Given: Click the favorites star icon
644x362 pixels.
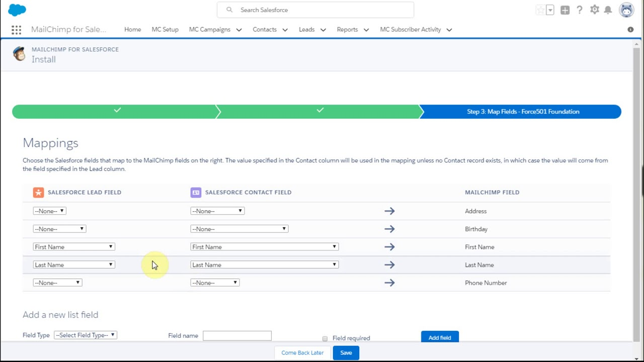Looking at the screenshot, I should (540, 10).
